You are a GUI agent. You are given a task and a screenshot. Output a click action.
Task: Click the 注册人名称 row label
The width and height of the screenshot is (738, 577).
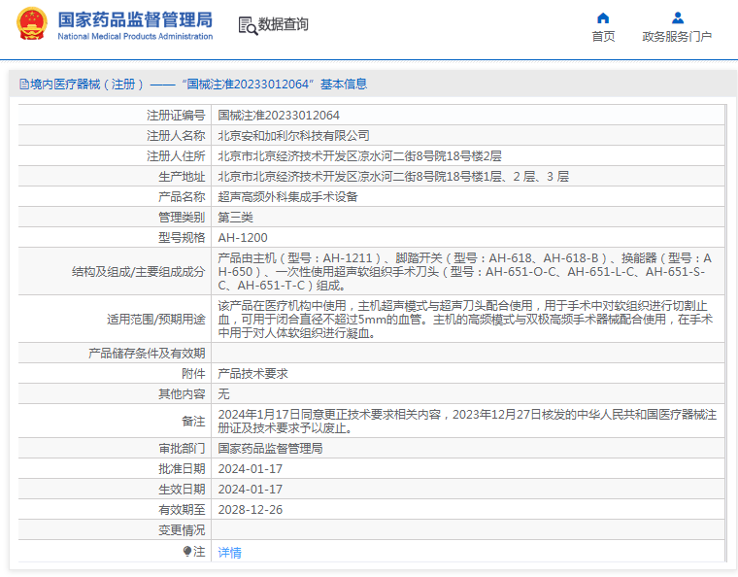[x=176, y=136]
